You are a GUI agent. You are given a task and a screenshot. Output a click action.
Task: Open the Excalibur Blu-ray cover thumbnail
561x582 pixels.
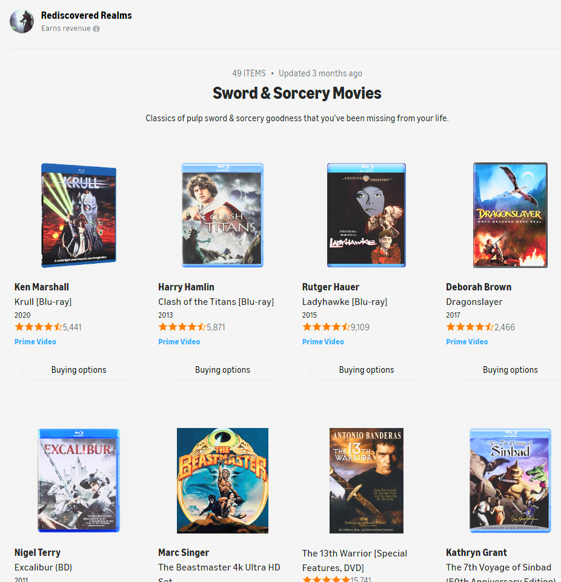(79, 481)
